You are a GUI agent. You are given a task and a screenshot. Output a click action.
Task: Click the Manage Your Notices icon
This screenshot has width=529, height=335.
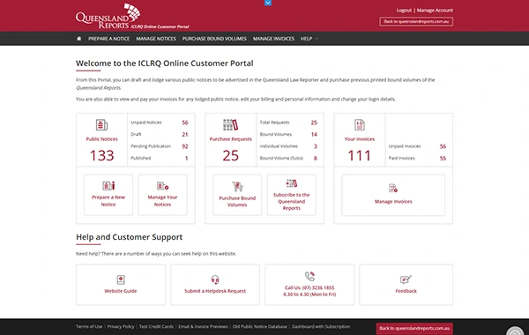pyautogui.click(x=162, y=186)
